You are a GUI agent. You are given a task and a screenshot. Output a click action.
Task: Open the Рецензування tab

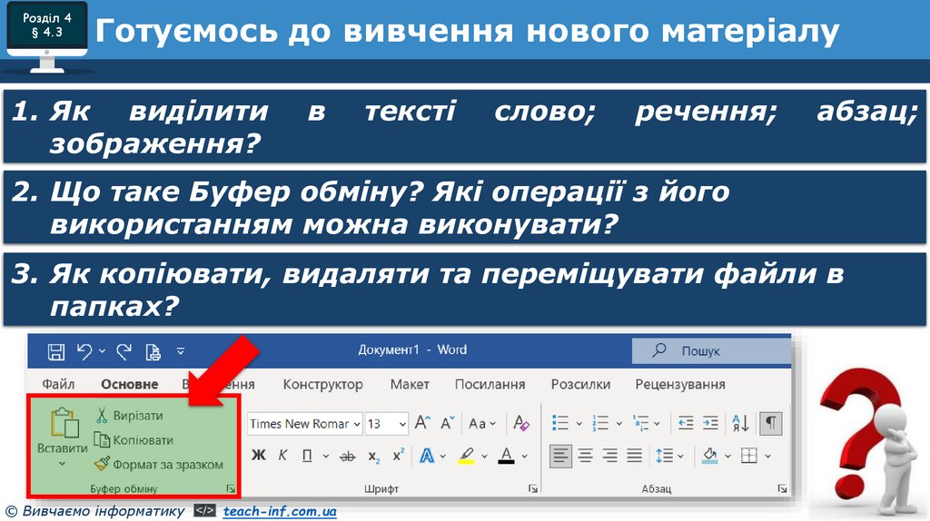tap(679, 384)
